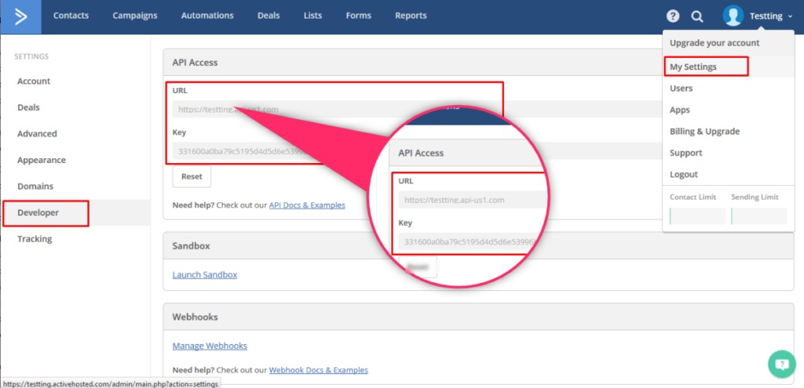Click the API Access section header
This screenshot has height=388, width=804.
[x=195, y=63]
